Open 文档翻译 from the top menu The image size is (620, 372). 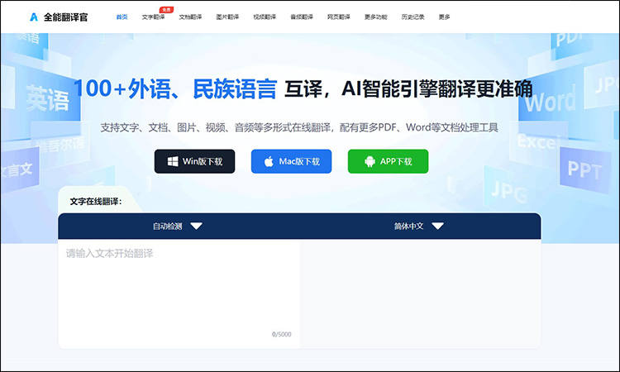click(190, 17)
